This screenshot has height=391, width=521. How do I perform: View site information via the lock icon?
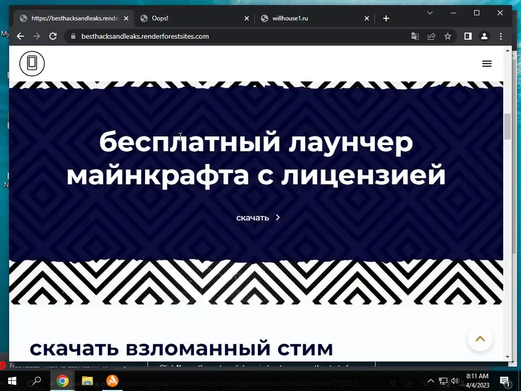click(73, 36)
